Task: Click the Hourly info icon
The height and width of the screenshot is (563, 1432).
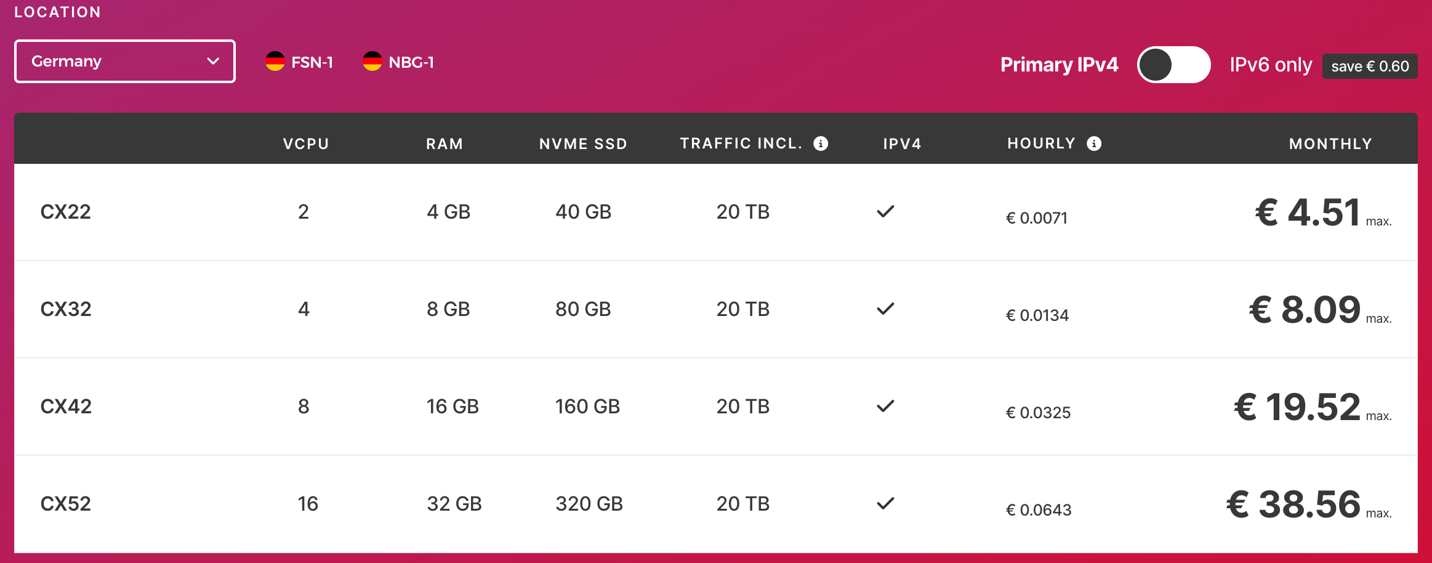Action: 1094,144
